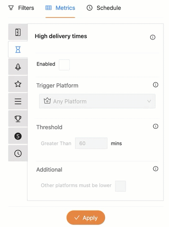The image size is (169, 227).
Task: Open the trophy icon metric tab
Action: tap(18, 118)
